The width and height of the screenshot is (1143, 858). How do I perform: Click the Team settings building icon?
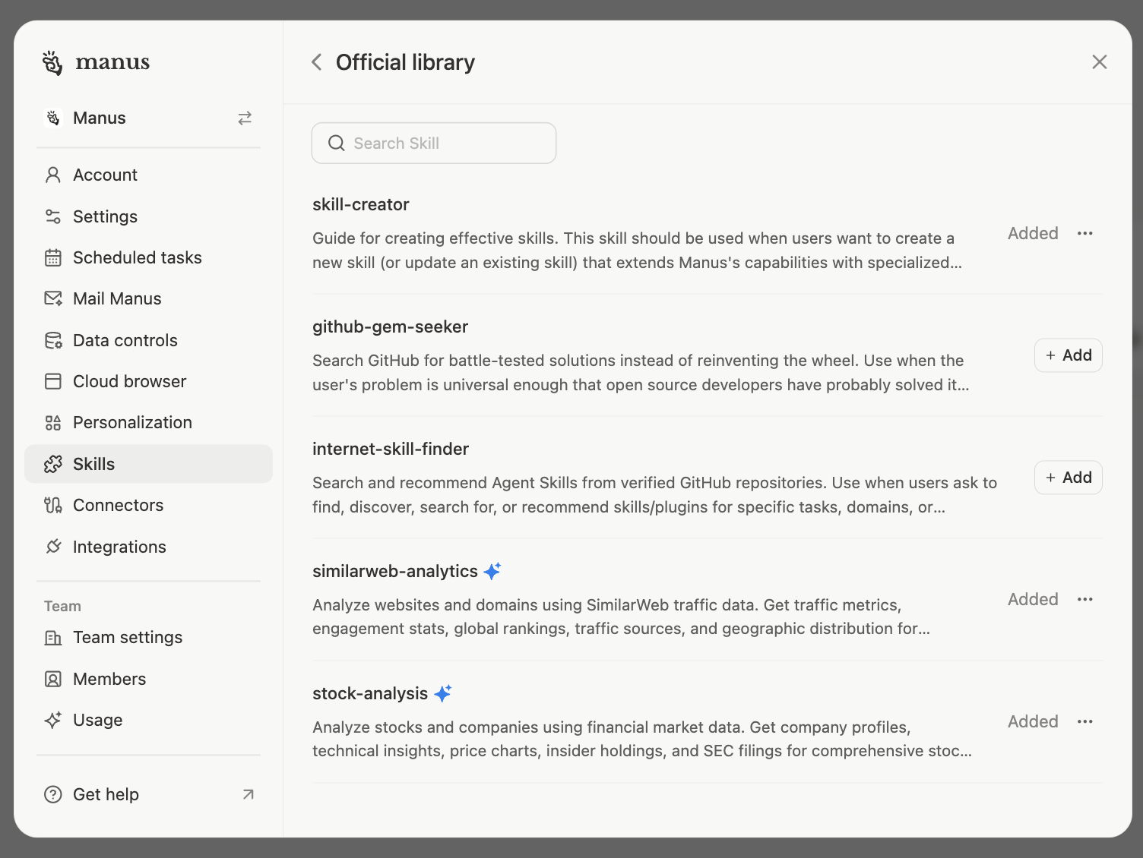[53, 638]
